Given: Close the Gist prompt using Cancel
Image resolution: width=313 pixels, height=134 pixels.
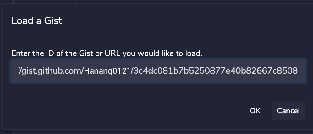Looking at the screenshot, I should (x=288, y=111).
